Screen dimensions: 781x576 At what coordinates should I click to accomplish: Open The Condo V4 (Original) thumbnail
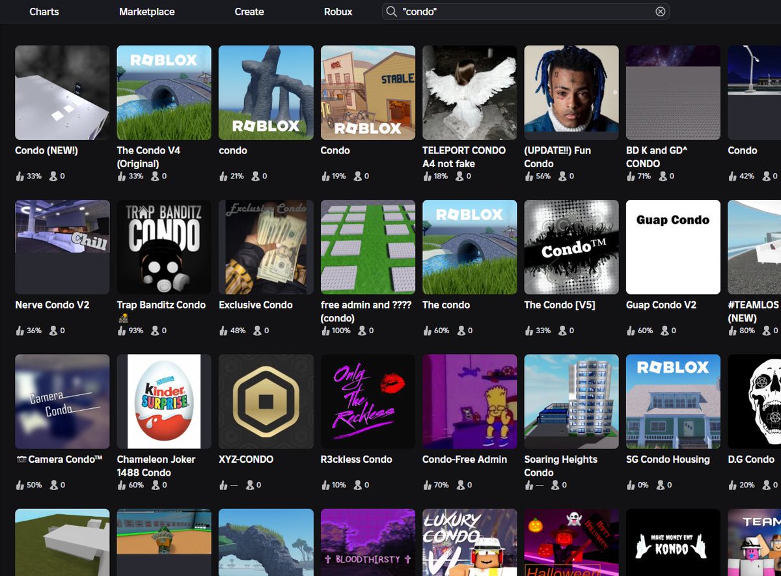(x=164, y=92)
